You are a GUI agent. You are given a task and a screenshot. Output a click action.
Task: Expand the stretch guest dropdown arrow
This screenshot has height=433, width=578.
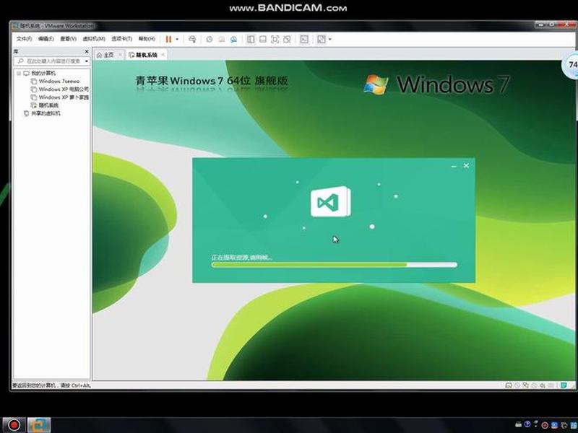click(x=330, y=39)
